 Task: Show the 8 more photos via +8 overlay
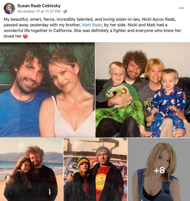tap(159, 169)
